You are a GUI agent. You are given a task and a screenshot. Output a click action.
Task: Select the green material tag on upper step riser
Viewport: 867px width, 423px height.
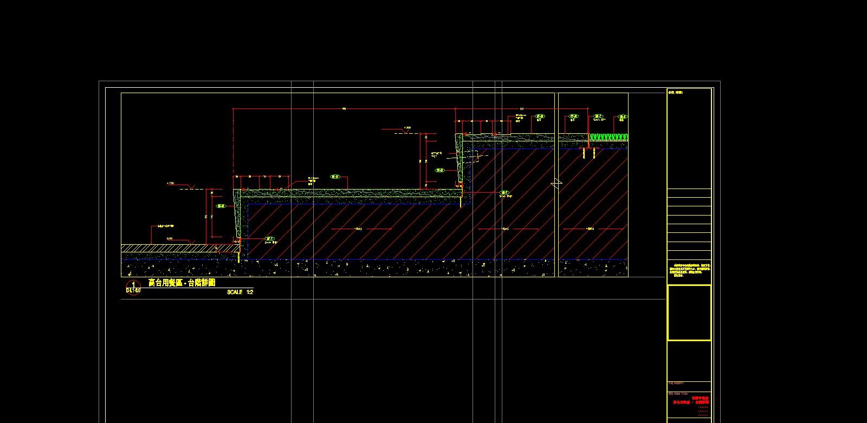(x=440, y=170)
